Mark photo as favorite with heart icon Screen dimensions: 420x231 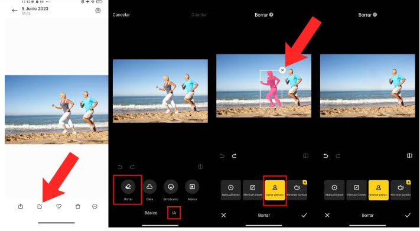coord(58,206)
